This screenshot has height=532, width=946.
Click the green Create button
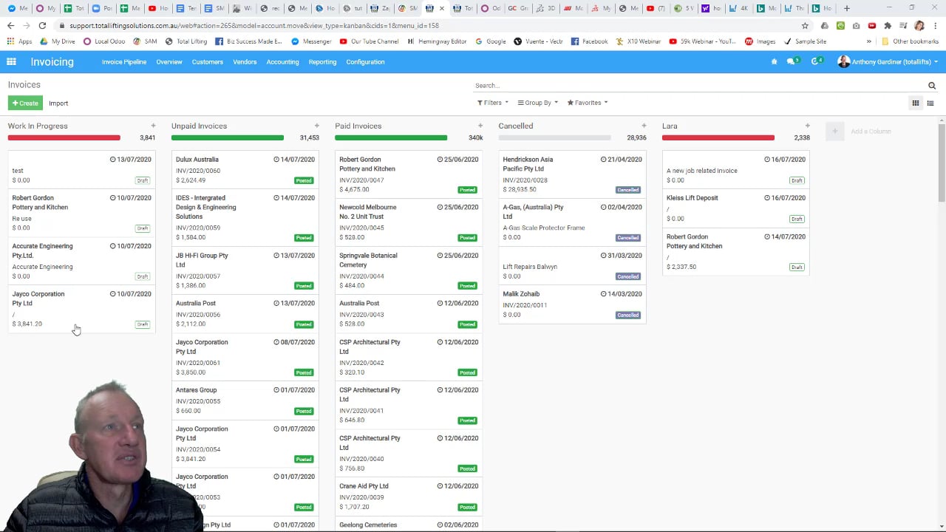[25, 103]
